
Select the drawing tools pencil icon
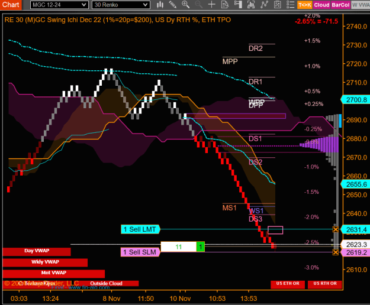point(173,5)
